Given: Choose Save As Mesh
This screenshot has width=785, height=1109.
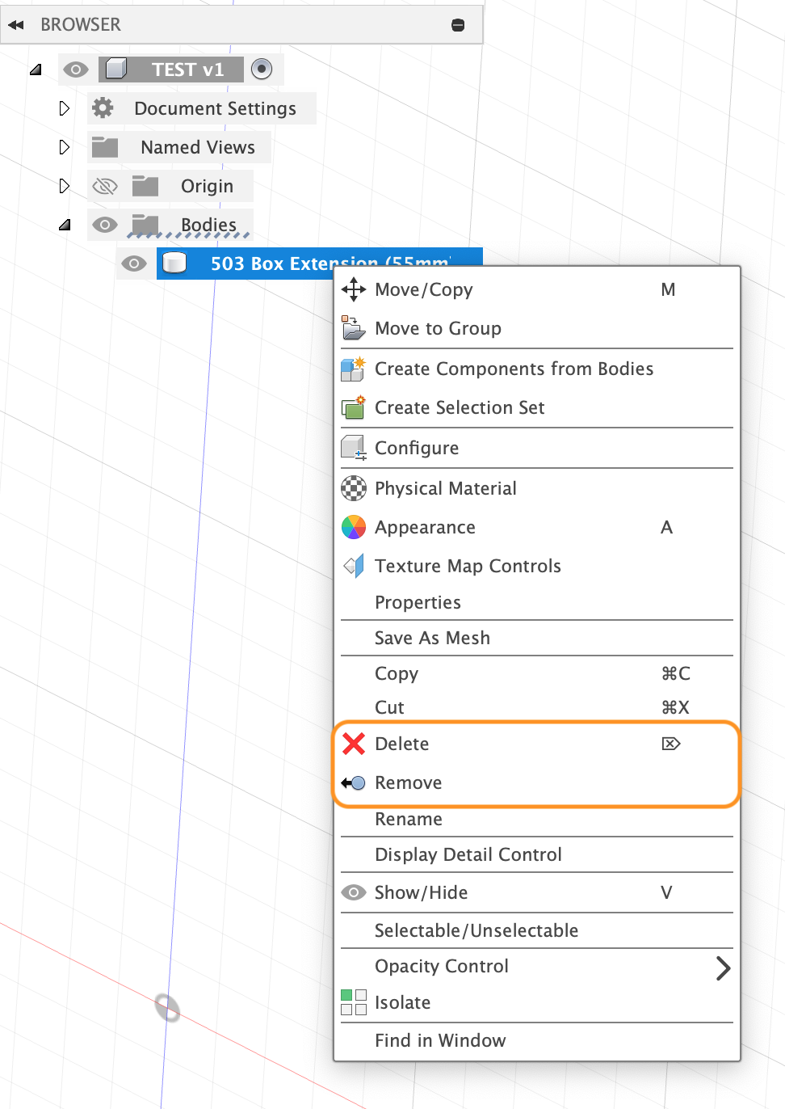Looking at the screenshot, I should pos(537,638).
